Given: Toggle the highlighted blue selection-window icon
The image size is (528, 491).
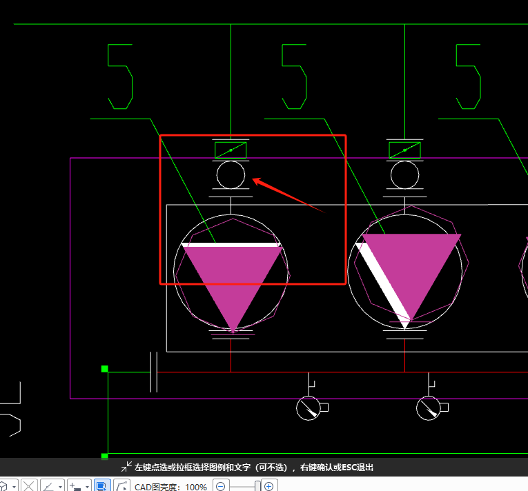Looking at the screenshot, I should click(x=102, y=485).
